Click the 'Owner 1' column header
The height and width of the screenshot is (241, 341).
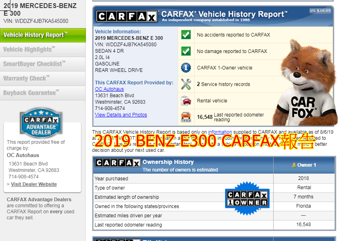(304, 165)
